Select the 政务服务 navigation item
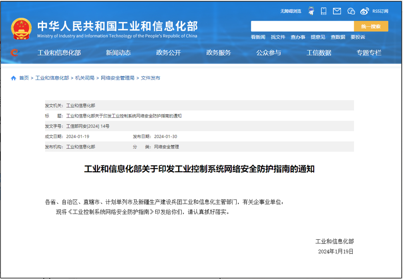This screenshot has height=279, width=403. [x=218, y=53]
